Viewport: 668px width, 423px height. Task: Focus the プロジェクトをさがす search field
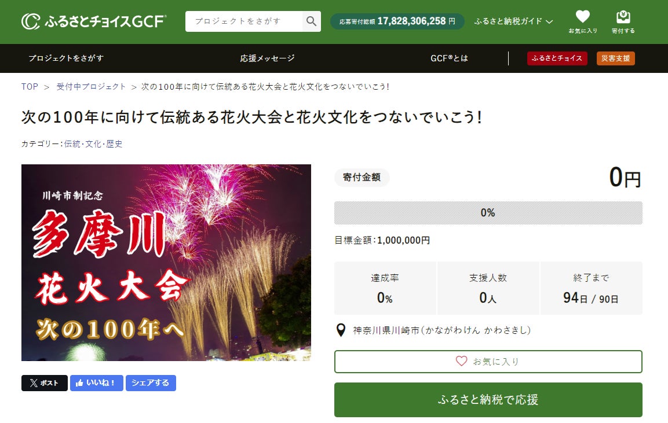click(244, 21)
